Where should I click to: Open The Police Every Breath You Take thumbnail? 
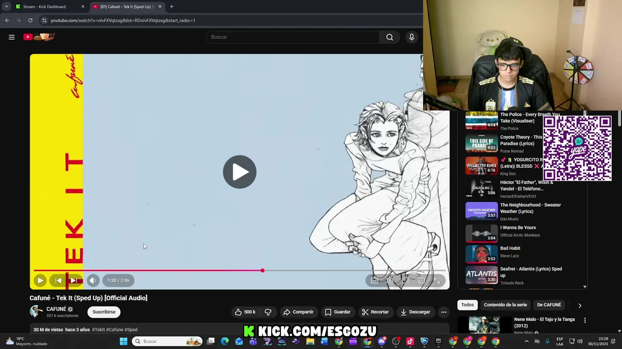[482, 121]
